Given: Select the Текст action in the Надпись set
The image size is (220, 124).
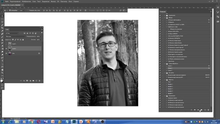Looking at the screenshot, I should click(169, 82).
